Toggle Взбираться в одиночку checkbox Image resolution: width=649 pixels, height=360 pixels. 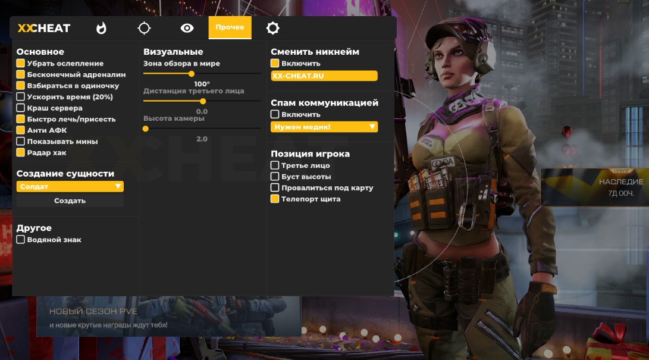(x=20, y=86)
